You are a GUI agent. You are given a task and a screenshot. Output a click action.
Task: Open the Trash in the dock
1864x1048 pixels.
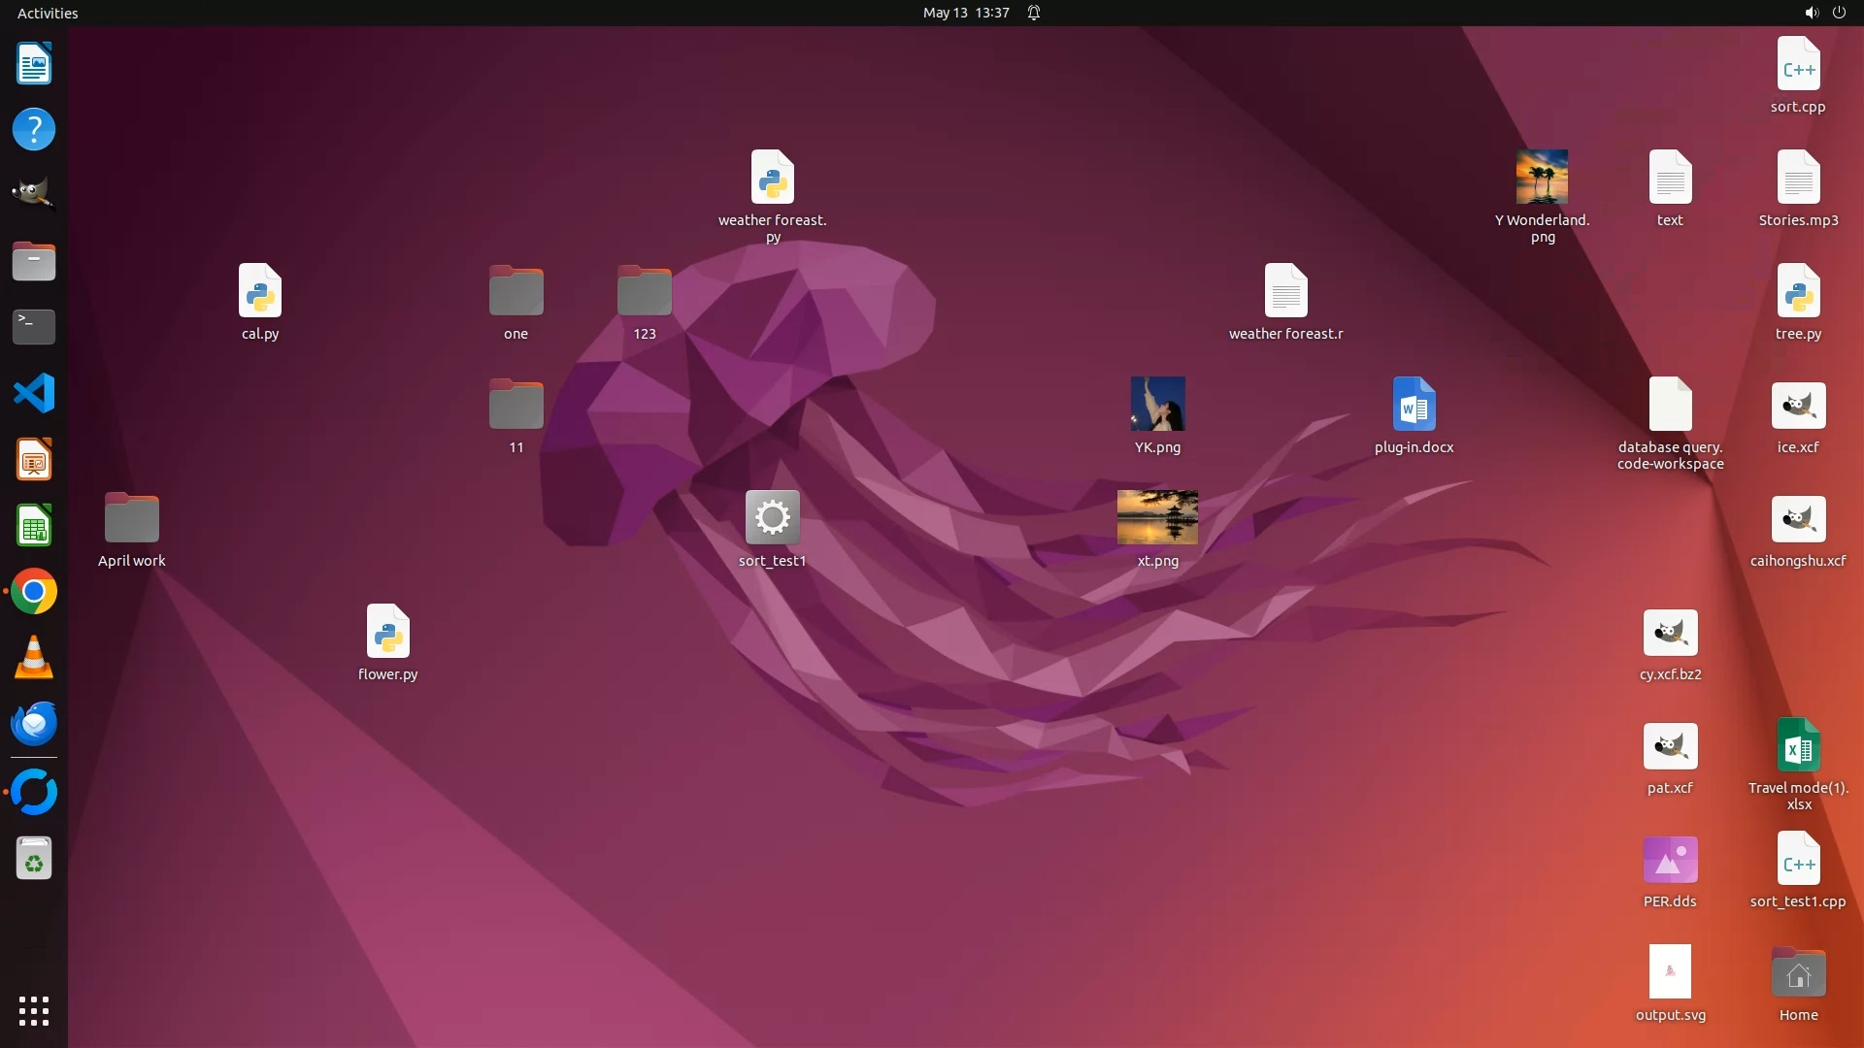pyautogui.click(x=34, y=860)
